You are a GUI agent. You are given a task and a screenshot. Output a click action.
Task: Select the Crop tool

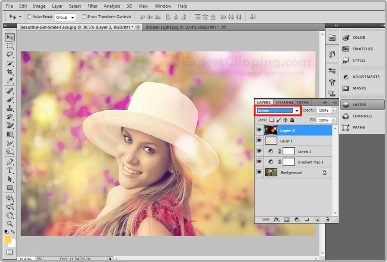[x=10, y=72]
